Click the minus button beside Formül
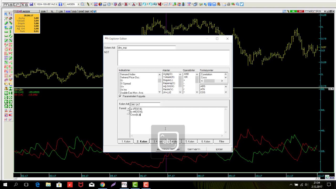Image resolution: width=336 pixels, height=189 pixels. (128, 112)
